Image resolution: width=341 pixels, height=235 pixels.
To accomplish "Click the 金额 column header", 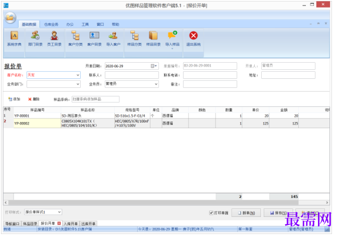I will (284, 110).
